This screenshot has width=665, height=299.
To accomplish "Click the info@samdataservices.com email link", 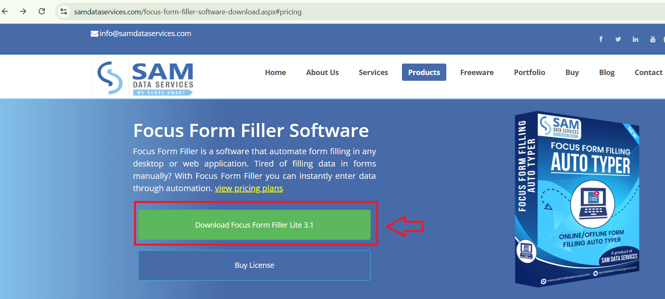I will pyautogui.click(x=145, y=34).
